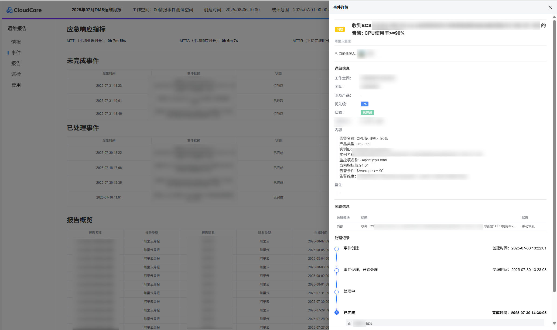
Task: Open 费用 sidebar item
Action: [16, 85]
